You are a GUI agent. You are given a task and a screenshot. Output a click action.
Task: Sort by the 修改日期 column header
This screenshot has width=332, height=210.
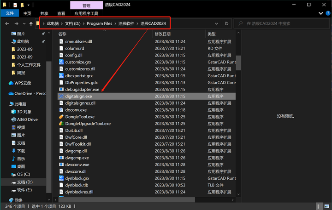coord(163,34)
